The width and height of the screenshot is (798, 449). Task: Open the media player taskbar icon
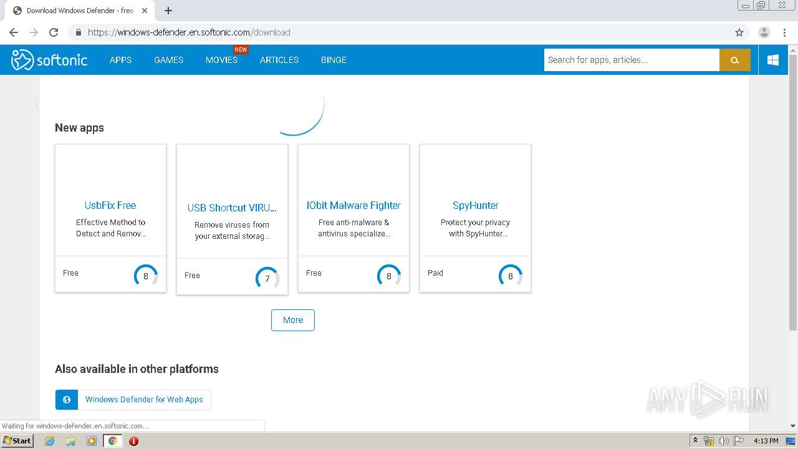tap(92, 441)
